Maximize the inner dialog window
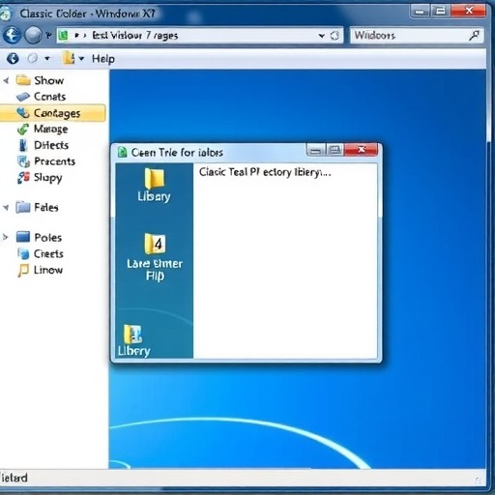Viewport: 495px width, 495px height. pyautogui.click(x=335, y=150)
